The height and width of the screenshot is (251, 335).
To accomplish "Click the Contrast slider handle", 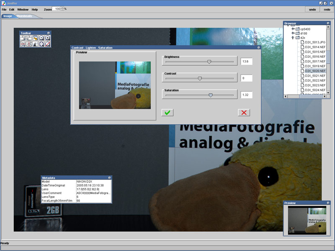I will point(200,78).
